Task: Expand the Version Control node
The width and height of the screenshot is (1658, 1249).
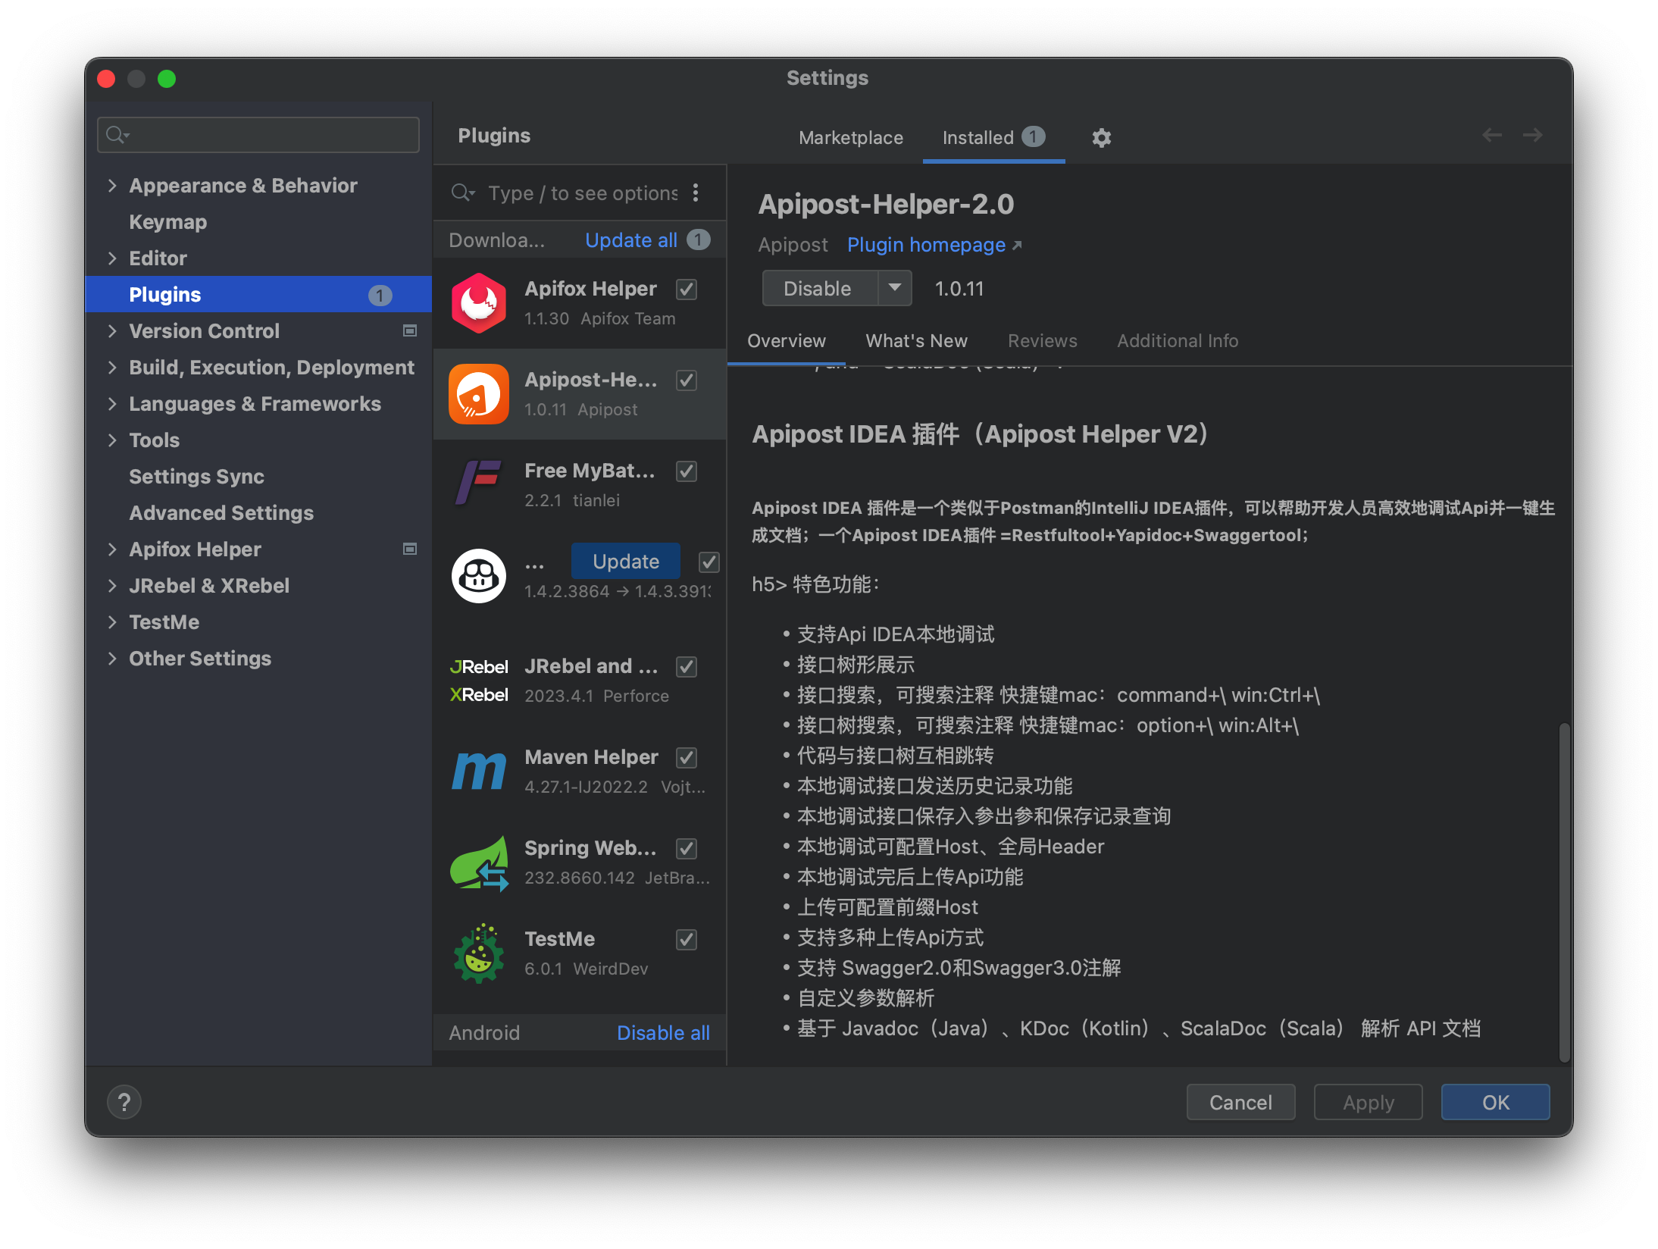Action: pos(112,331)
